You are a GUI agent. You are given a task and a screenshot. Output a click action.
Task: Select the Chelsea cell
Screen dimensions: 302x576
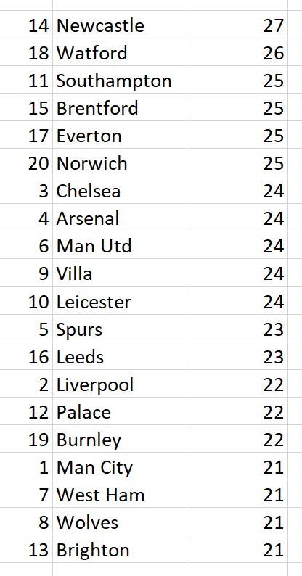(x=121, y=190)
